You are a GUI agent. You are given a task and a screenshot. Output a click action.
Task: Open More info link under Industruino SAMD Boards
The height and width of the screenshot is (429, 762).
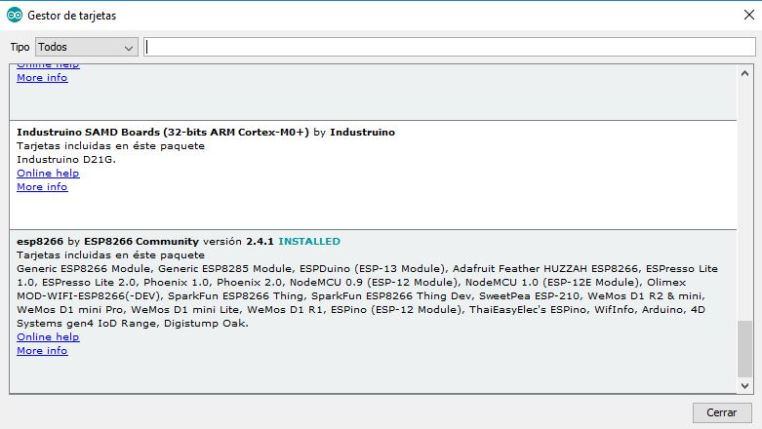42,186
